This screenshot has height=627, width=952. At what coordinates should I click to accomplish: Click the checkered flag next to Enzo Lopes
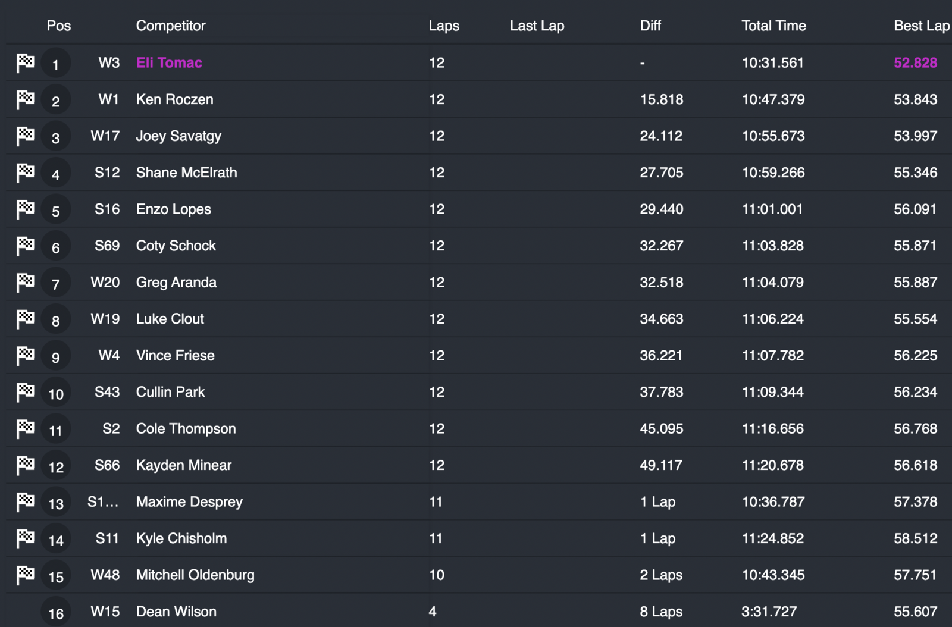tap(25, 209)
